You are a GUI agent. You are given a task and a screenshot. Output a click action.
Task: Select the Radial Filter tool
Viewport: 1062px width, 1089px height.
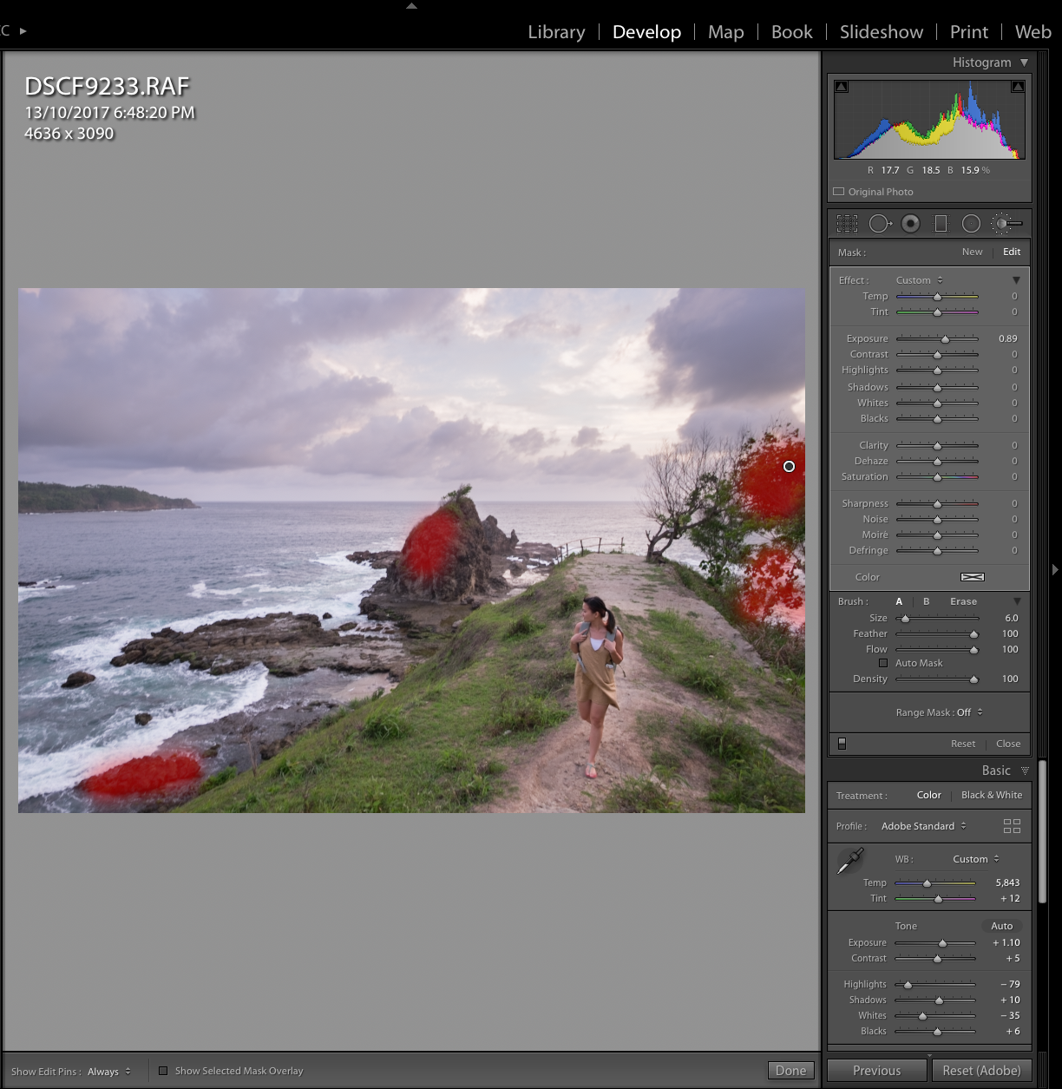tap(971, 224)
